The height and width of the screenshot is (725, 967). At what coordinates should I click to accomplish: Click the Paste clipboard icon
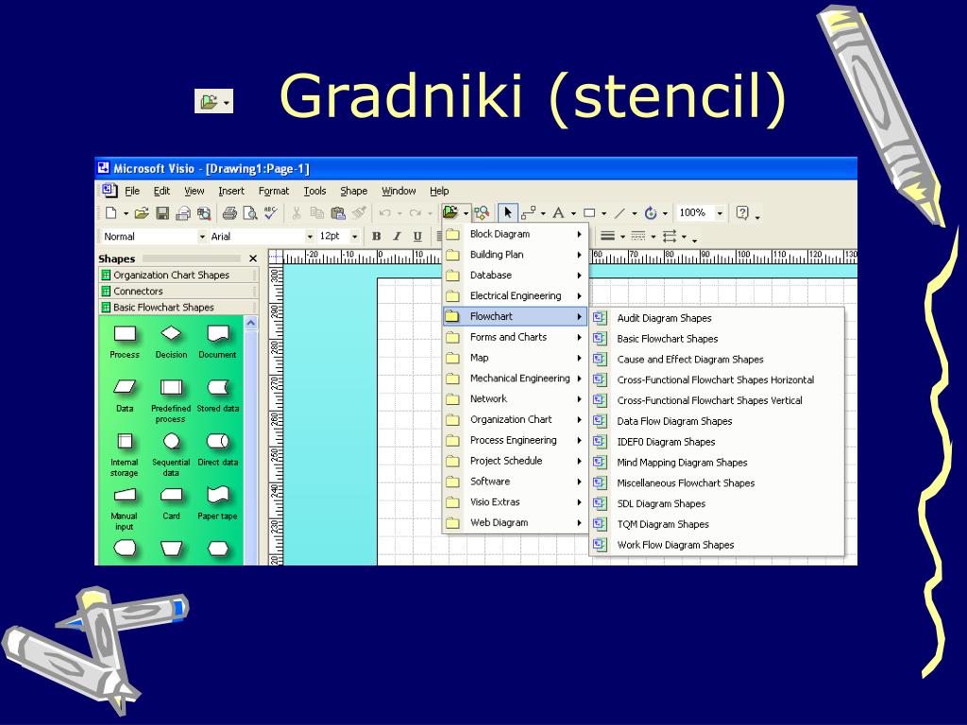338,213
